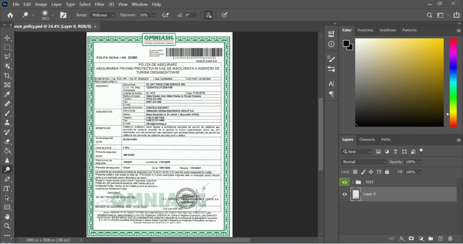463x244 pixels.
Task: Click the fx layer styles button
Action: [x=401, y=238]
